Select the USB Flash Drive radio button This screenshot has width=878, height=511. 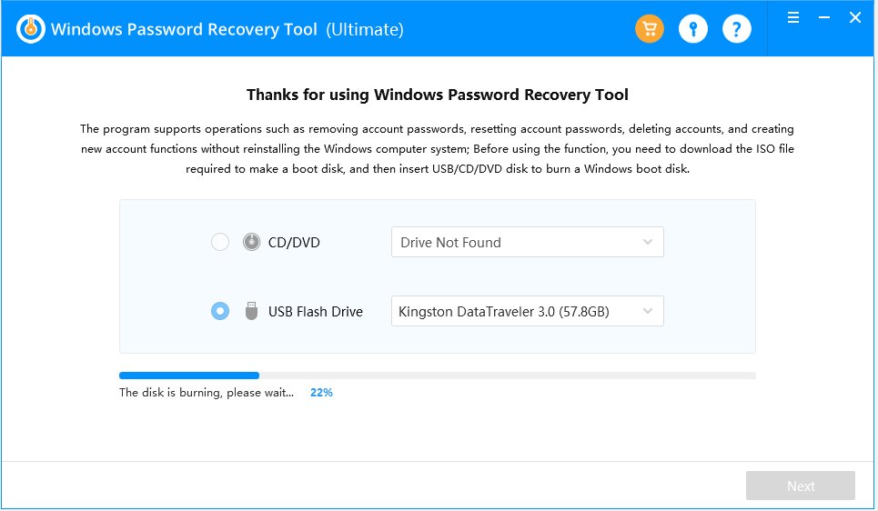coord(220,312)
